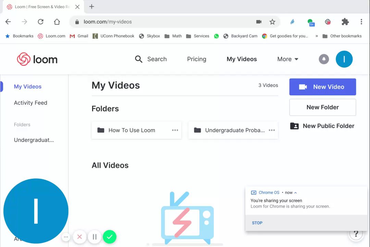Image resolution: width=370 pixels, height=247 pixels.
Task: Open the user avatar in the header
Action: coord(344,59)
